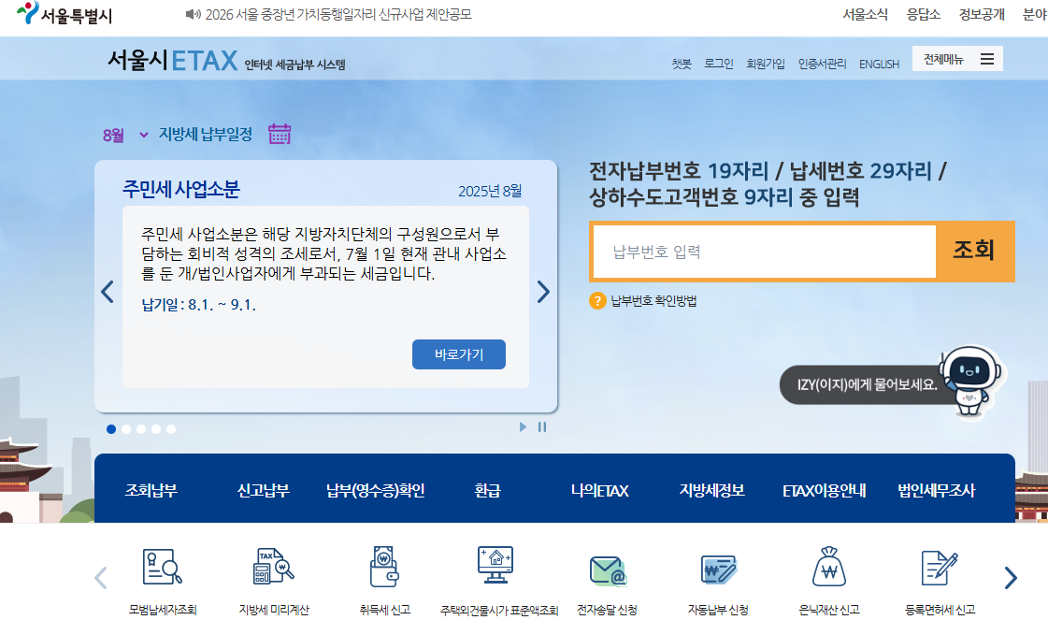This screenshot has height=620, width=1048.
Task: Click the 로그인 link
Action: coord(719,64)
